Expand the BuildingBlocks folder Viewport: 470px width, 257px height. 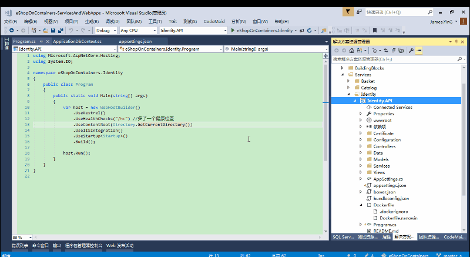(343, 68)
